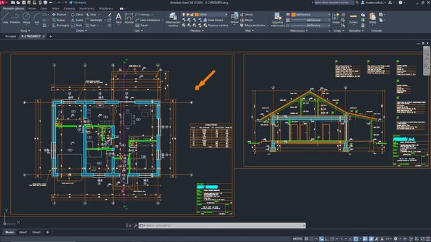431x242 pixels.
Task: Activate the Lustro (mirror) command
Action: (x=77, y=20)
